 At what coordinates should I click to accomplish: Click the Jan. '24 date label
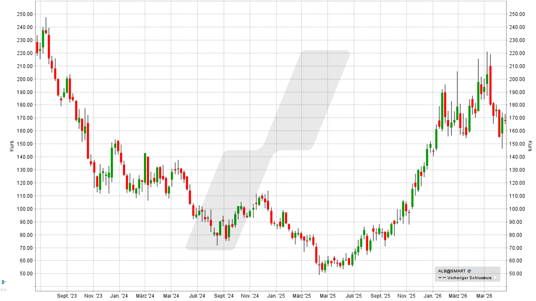(x=118, y=296)
